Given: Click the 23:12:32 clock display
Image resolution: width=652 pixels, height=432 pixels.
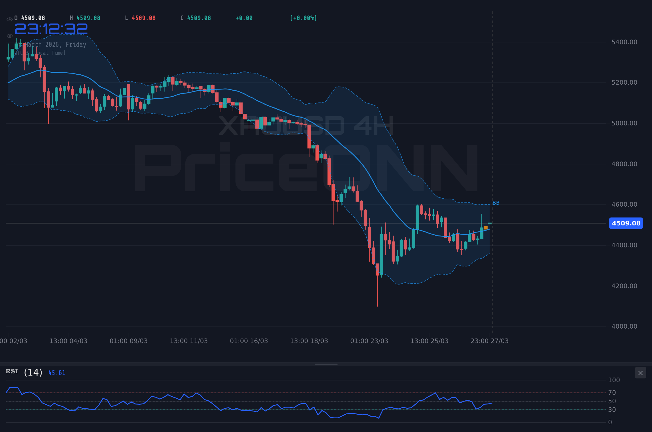Looking at the screenshot, I should coord(51,28).
